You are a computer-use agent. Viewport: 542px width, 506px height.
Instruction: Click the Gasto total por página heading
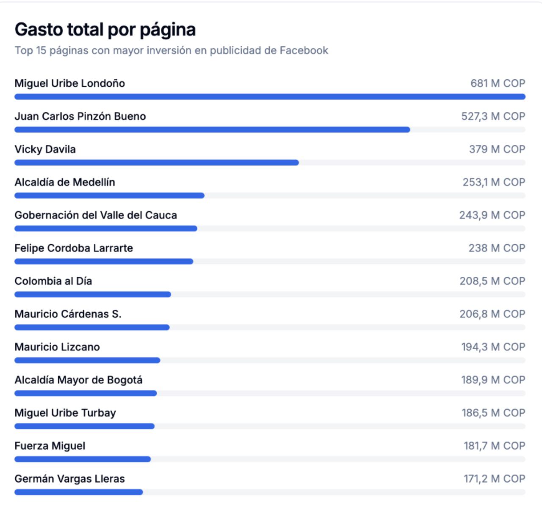tap(105, 30)
